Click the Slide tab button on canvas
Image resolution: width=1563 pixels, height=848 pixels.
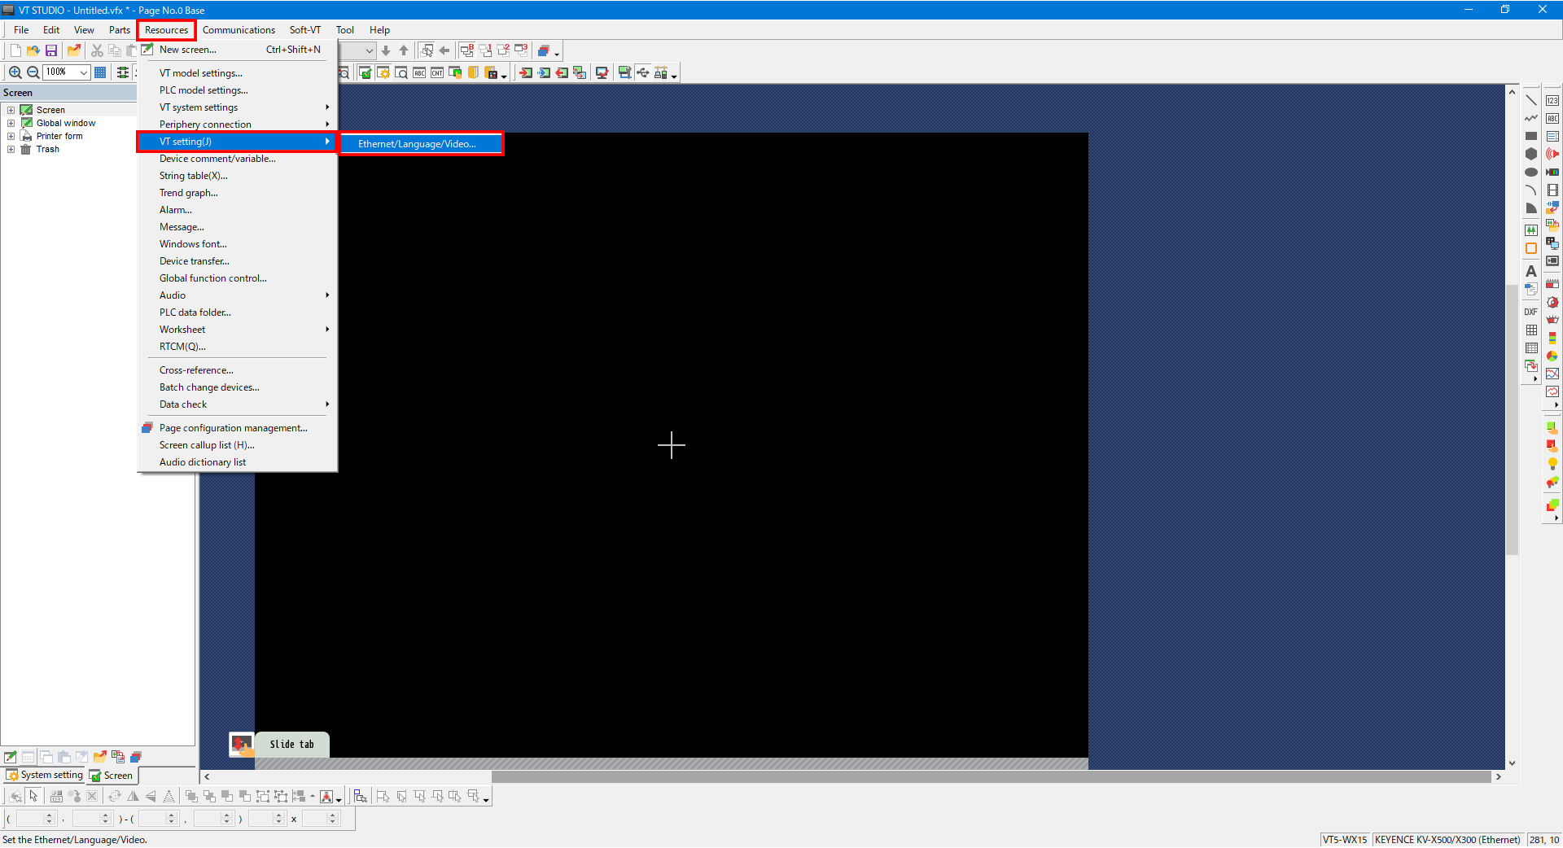point(291,744)
